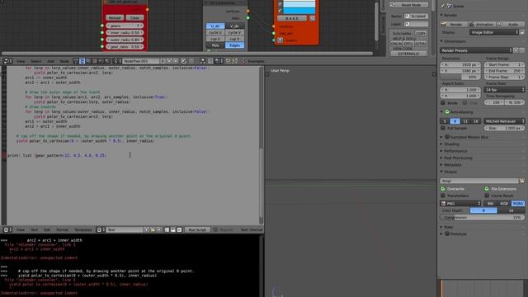Image resolution: width=528 pixels, height=297 pixels.
Task: Open the Render Presets dropdown
Action: [x=476, y=50]
